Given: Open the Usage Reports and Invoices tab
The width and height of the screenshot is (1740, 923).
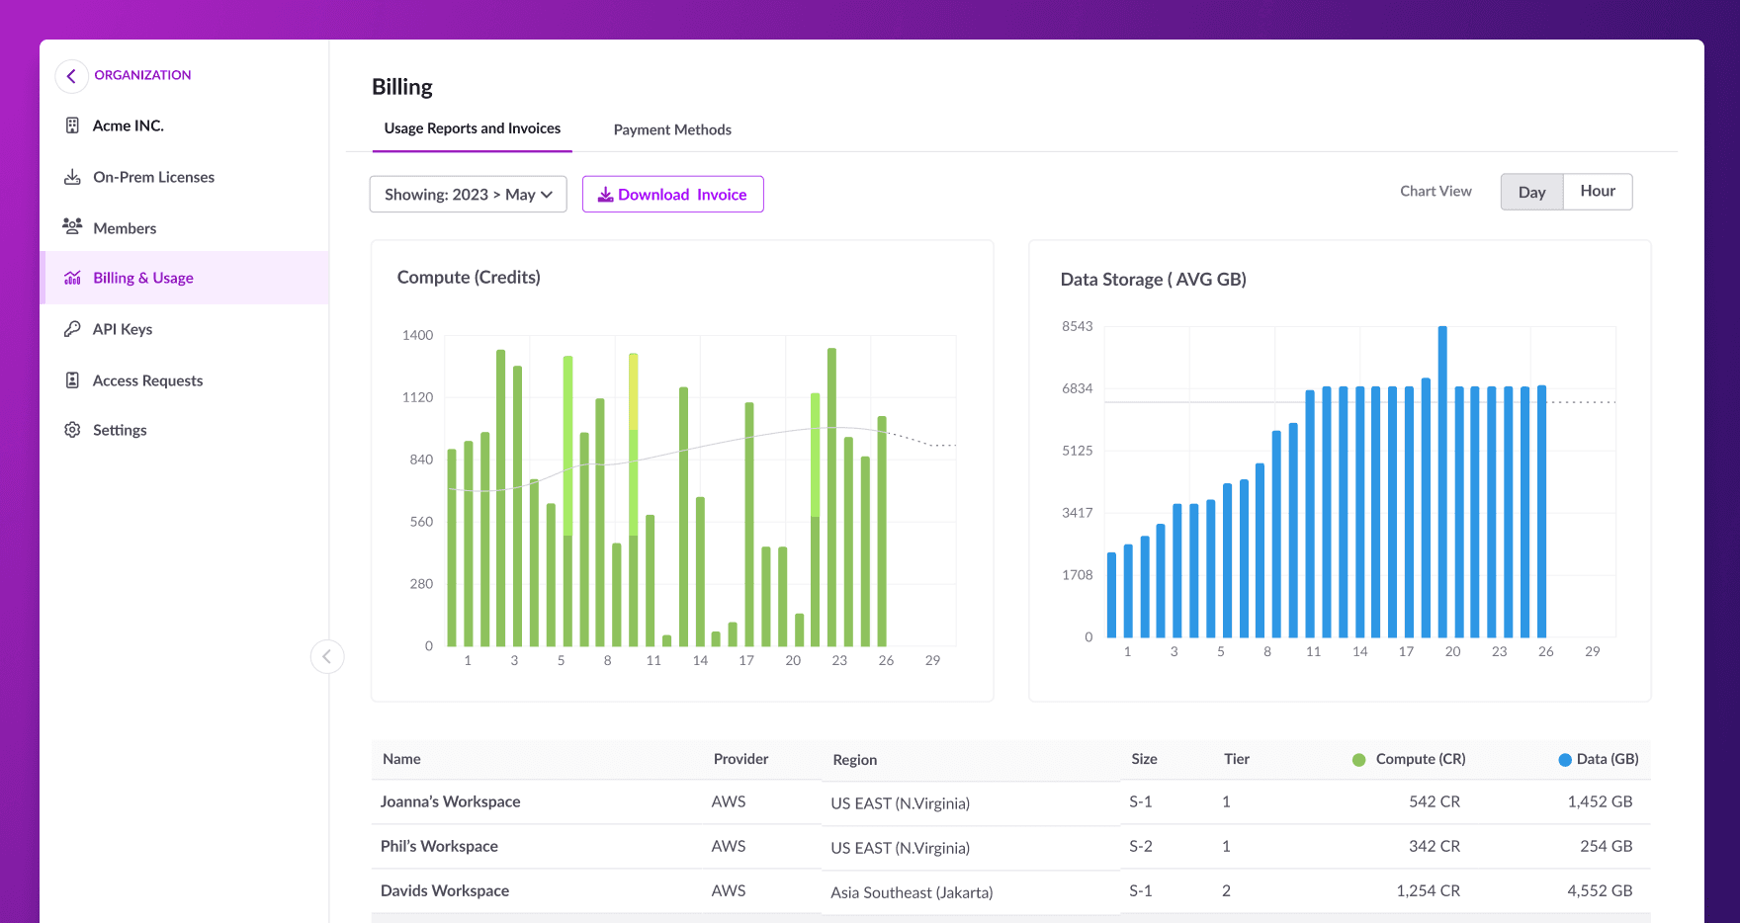Looking at the screenshot, I should 473,128.
